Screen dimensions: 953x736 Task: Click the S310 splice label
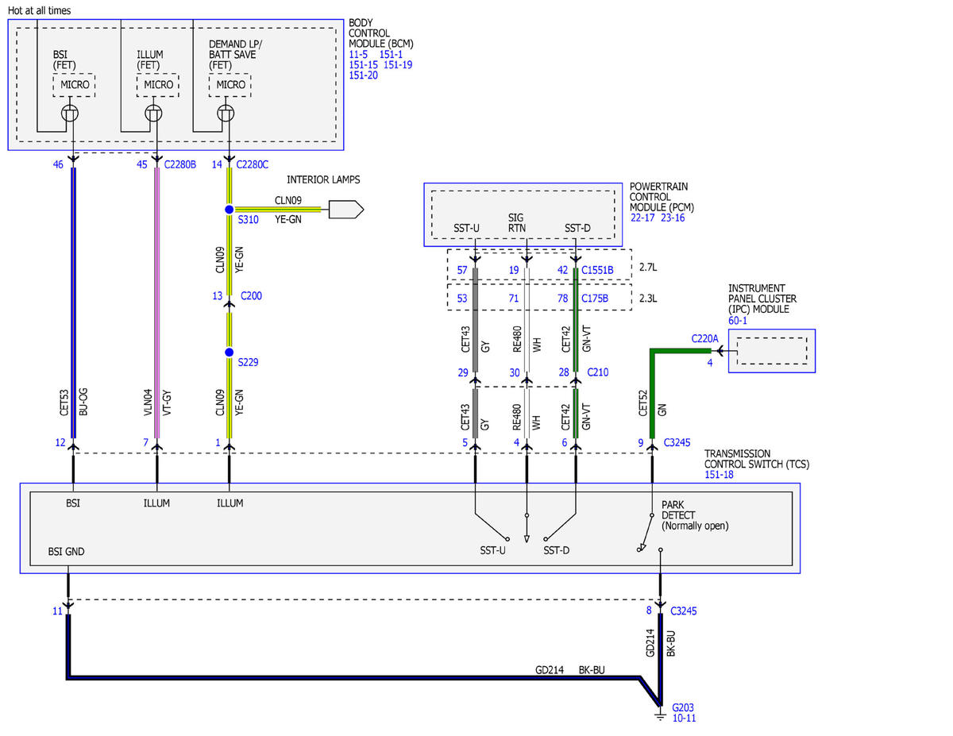[248, 220]
